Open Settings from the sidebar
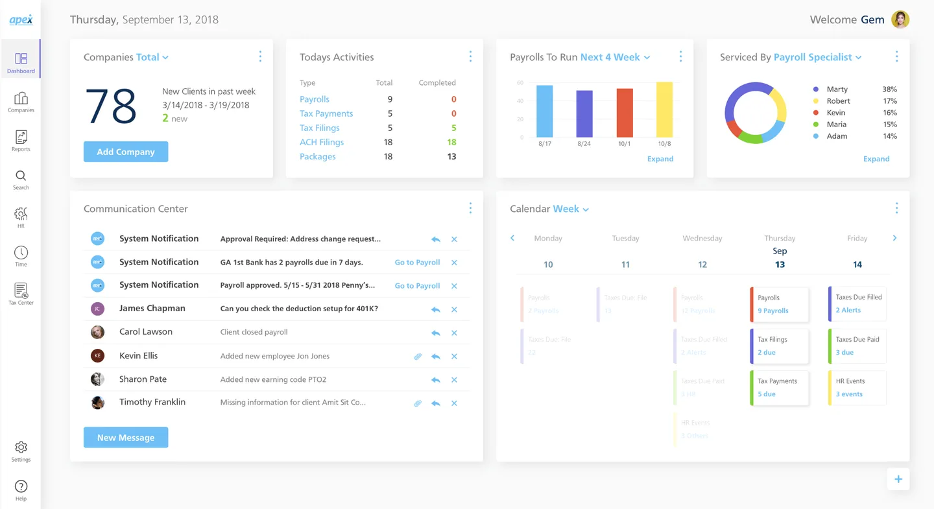The width and height of the screenshot is (934, 509). pos(21,451)
